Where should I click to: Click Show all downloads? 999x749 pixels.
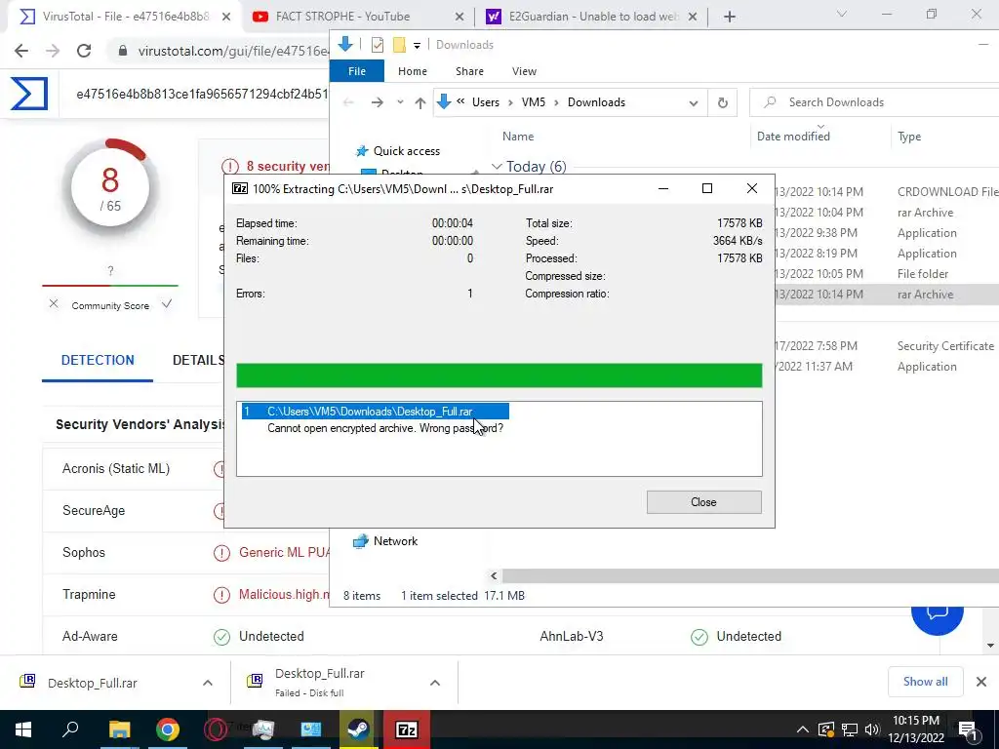click(x=925, y=682)
